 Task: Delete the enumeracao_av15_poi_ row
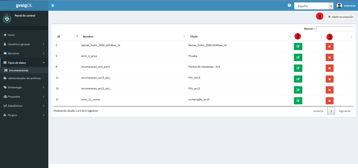pos(330,79)
